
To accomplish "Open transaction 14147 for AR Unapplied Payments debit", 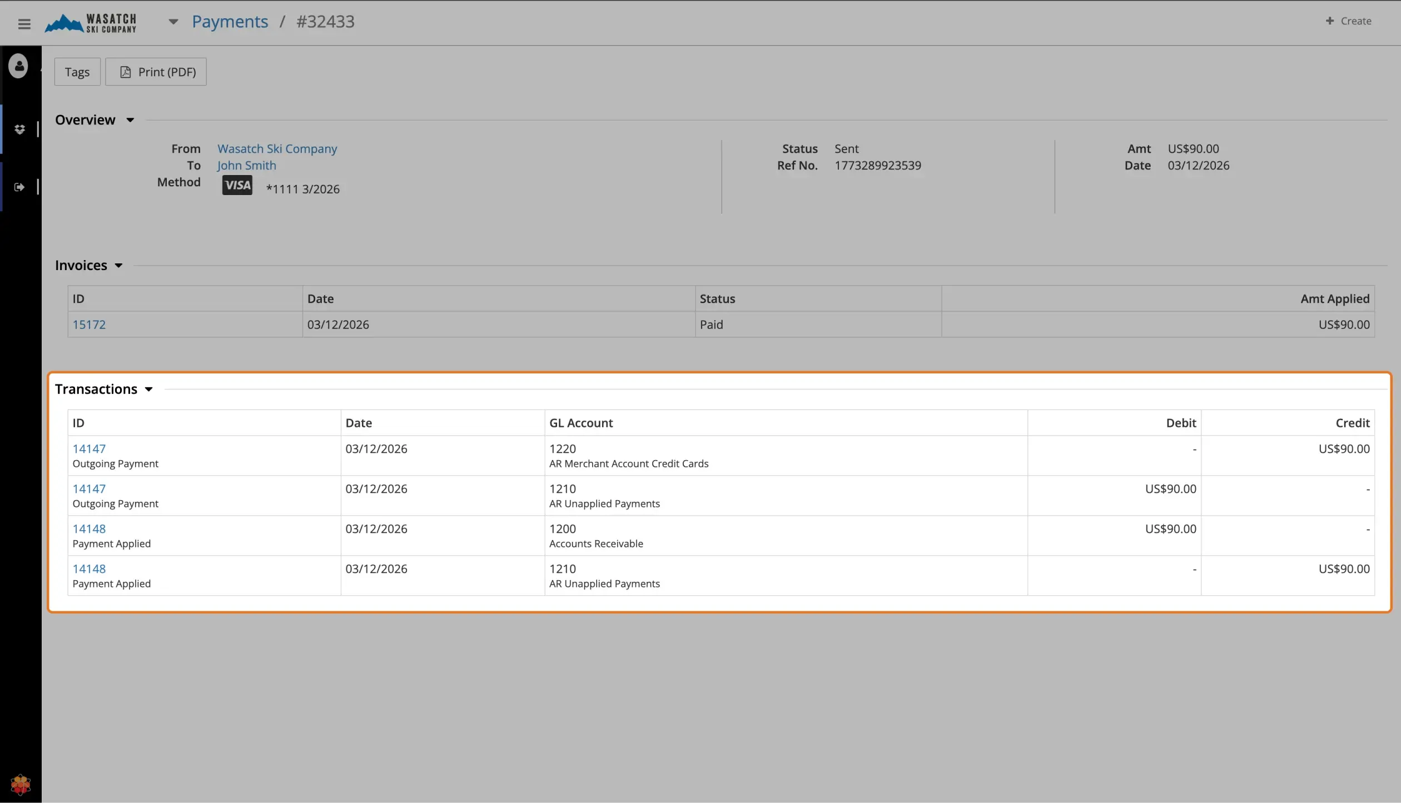I will (89, 489).
